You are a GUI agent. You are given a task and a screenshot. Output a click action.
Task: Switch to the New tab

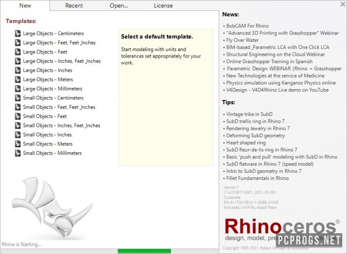click(x=25, y=6)
